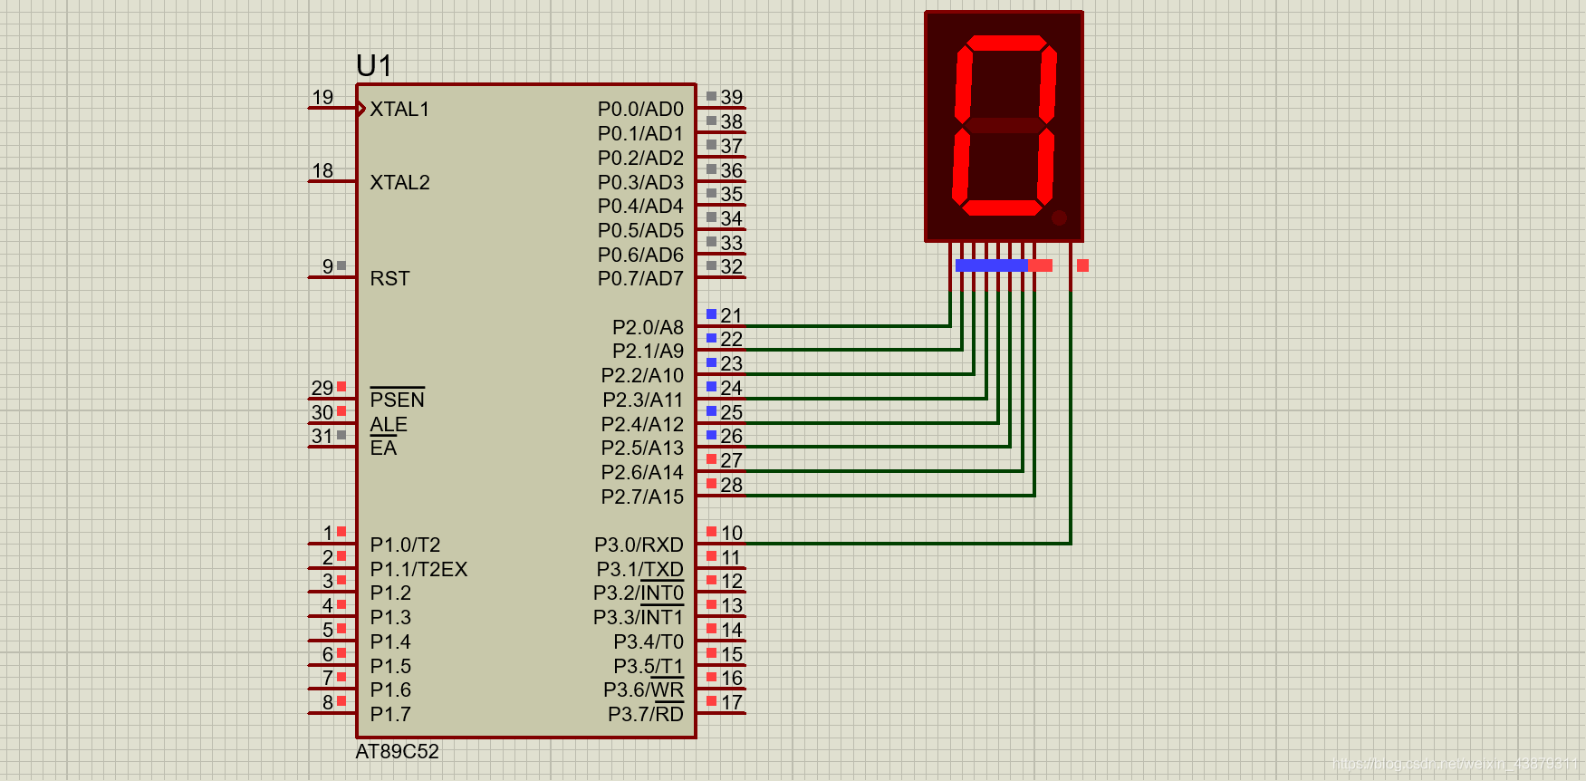Click pin number 32 beside P0.7/AD7
The height and width of the screenshot is (781, 1586).
click(x=732, y=266)
